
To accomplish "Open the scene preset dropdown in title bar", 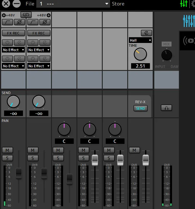I will pyautogui.click(x=73, y=4).
